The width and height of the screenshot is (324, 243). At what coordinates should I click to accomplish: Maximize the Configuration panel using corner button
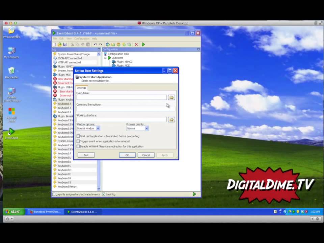tap(198, 49)
